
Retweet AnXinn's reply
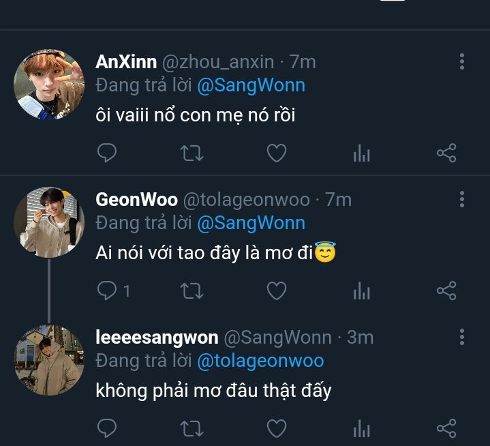[x=192, y=153]
